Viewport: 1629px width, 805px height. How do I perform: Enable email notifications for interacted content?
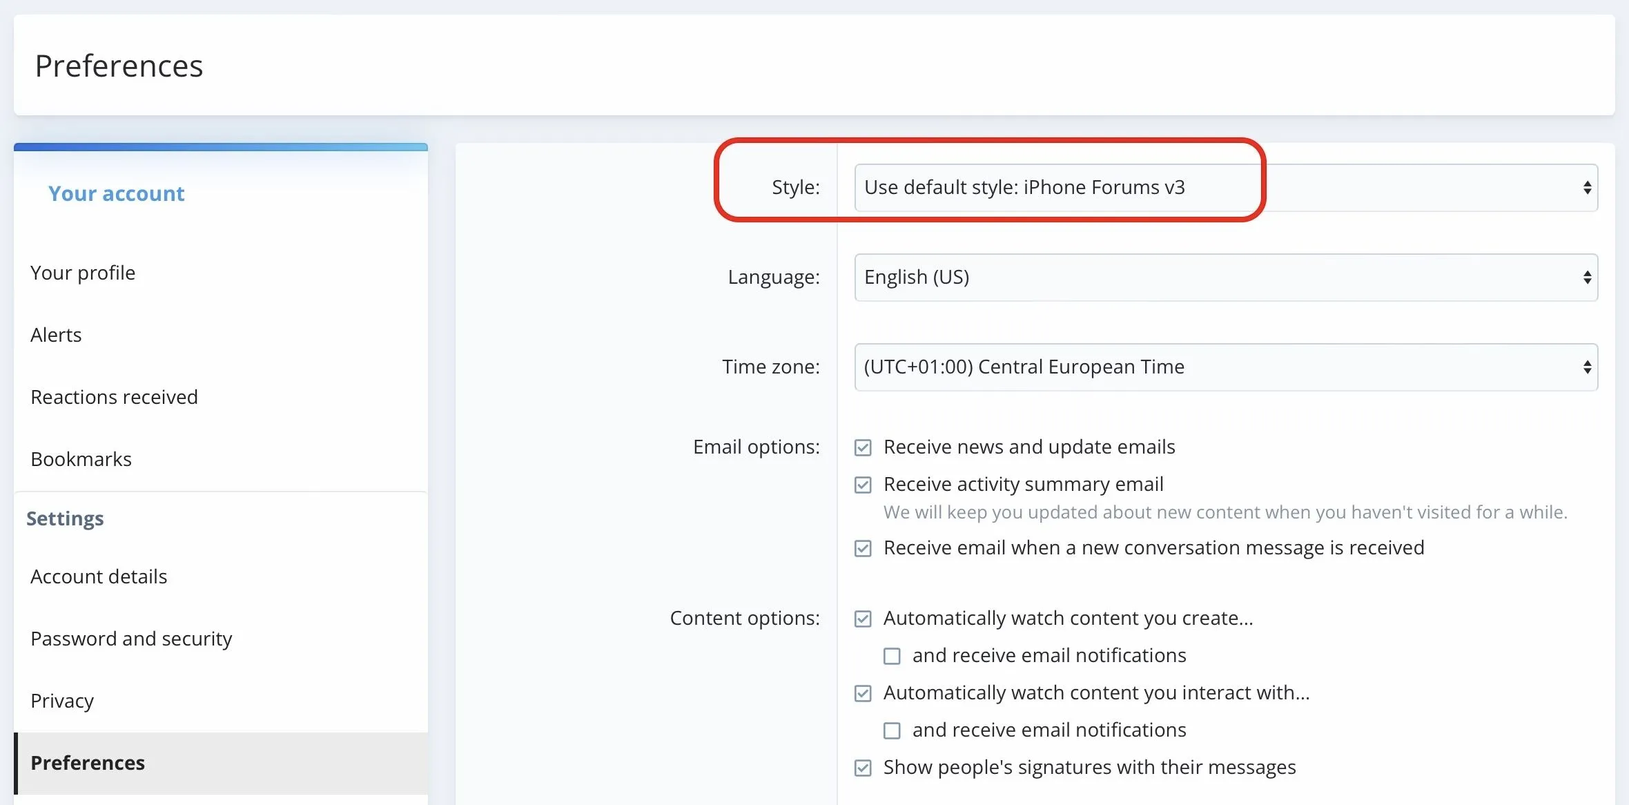pos(892,731)
